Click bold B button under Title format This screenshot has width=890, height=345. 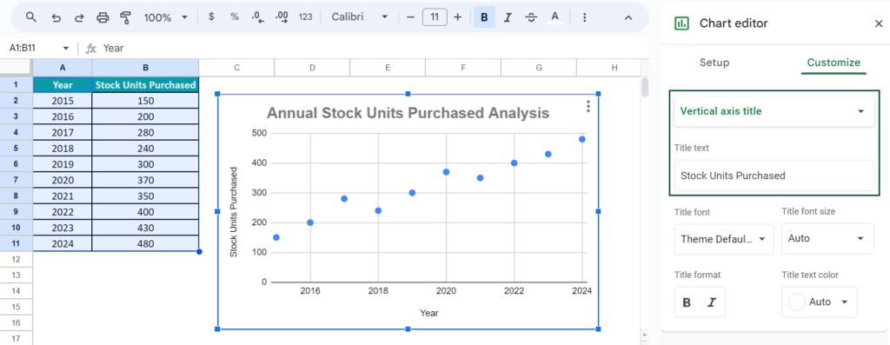[x=687, y=302]
